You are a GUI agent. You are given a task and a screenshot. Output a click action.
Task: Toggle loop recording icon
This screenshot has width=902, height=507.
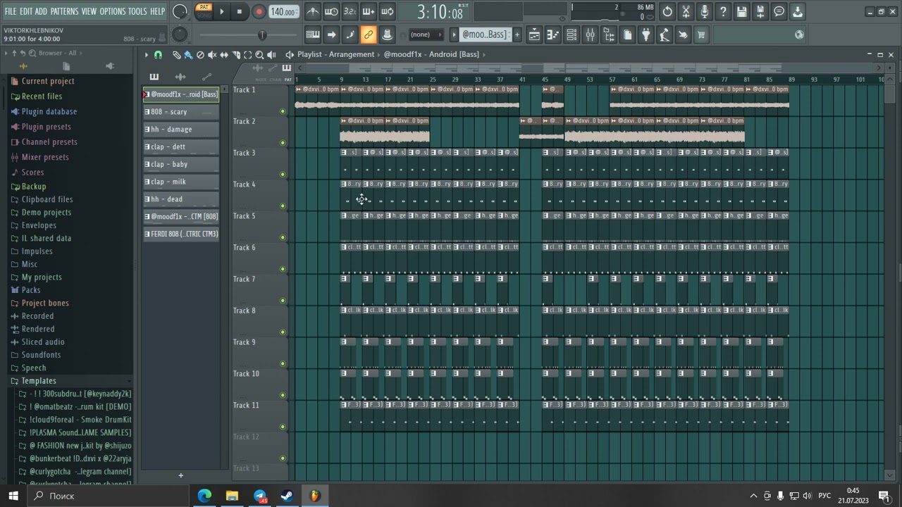tap(387, 11)
